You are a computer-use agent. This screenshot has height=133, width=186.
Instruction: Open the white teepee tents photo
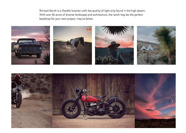[x=156, y=45]
